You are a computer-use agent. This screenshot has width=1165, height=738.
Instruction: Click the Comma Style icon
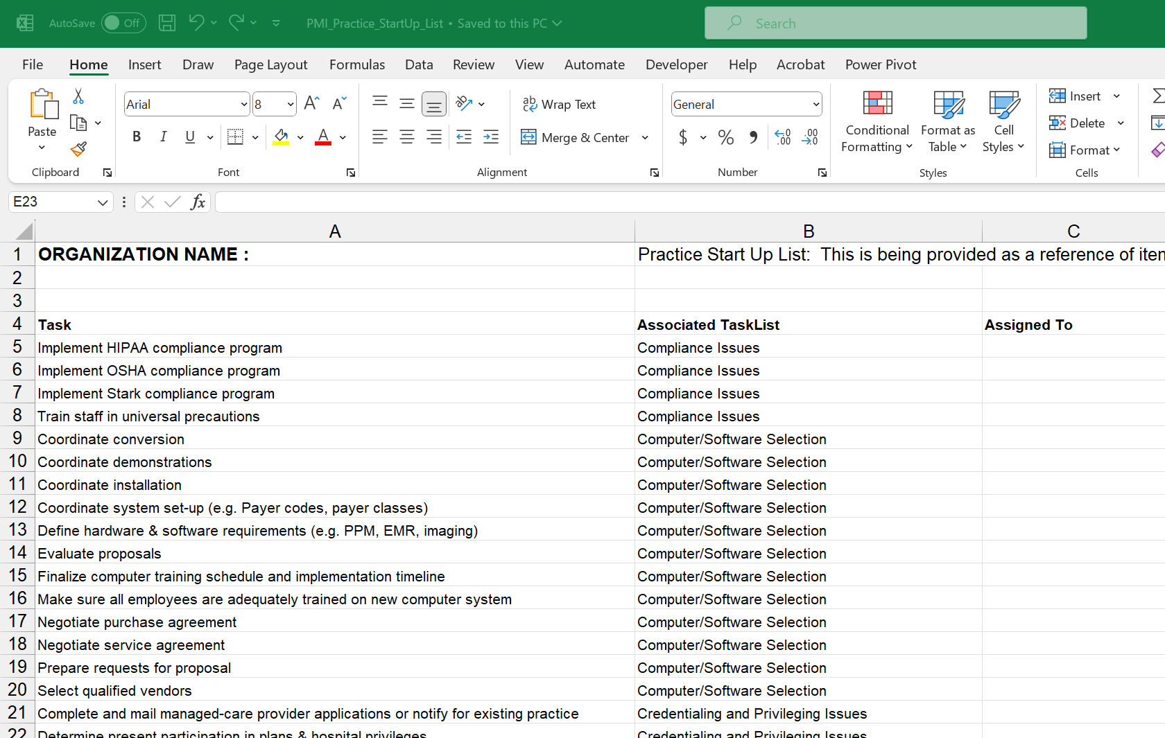(754, 137)
